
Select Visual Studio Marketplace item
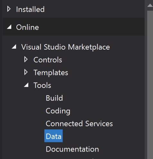coord(66,47)
